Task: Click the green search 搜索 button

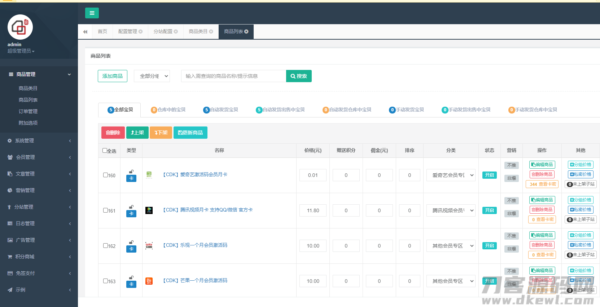Action: pos(299,76)
